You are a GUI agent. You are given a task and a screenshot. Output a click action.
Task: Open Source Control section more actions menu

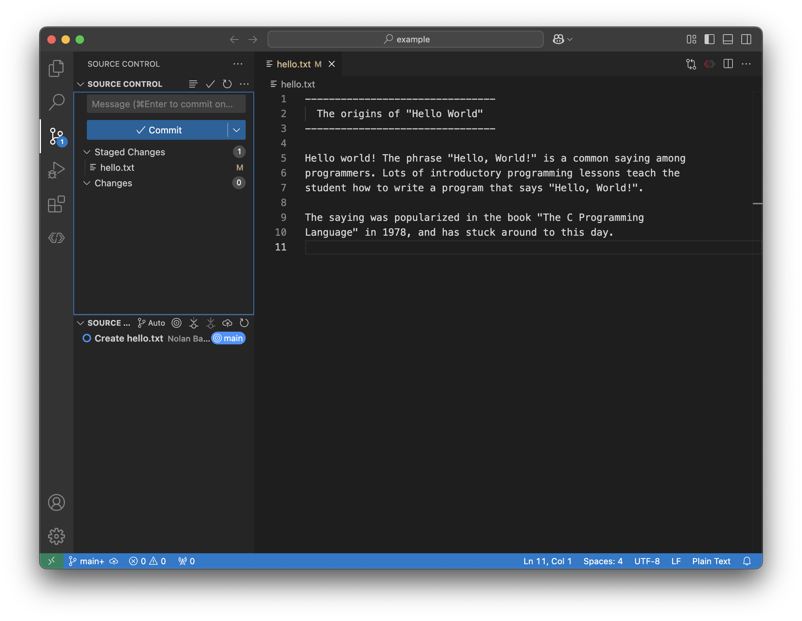click(x=244, y=84)
